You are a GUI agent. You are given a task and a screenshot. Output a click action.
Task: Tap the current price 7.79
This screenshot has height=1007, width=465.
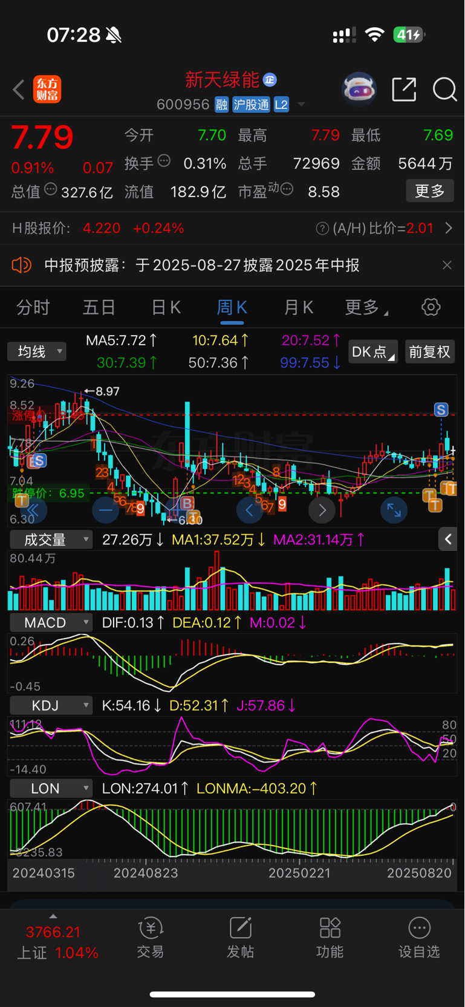[42, 138]
